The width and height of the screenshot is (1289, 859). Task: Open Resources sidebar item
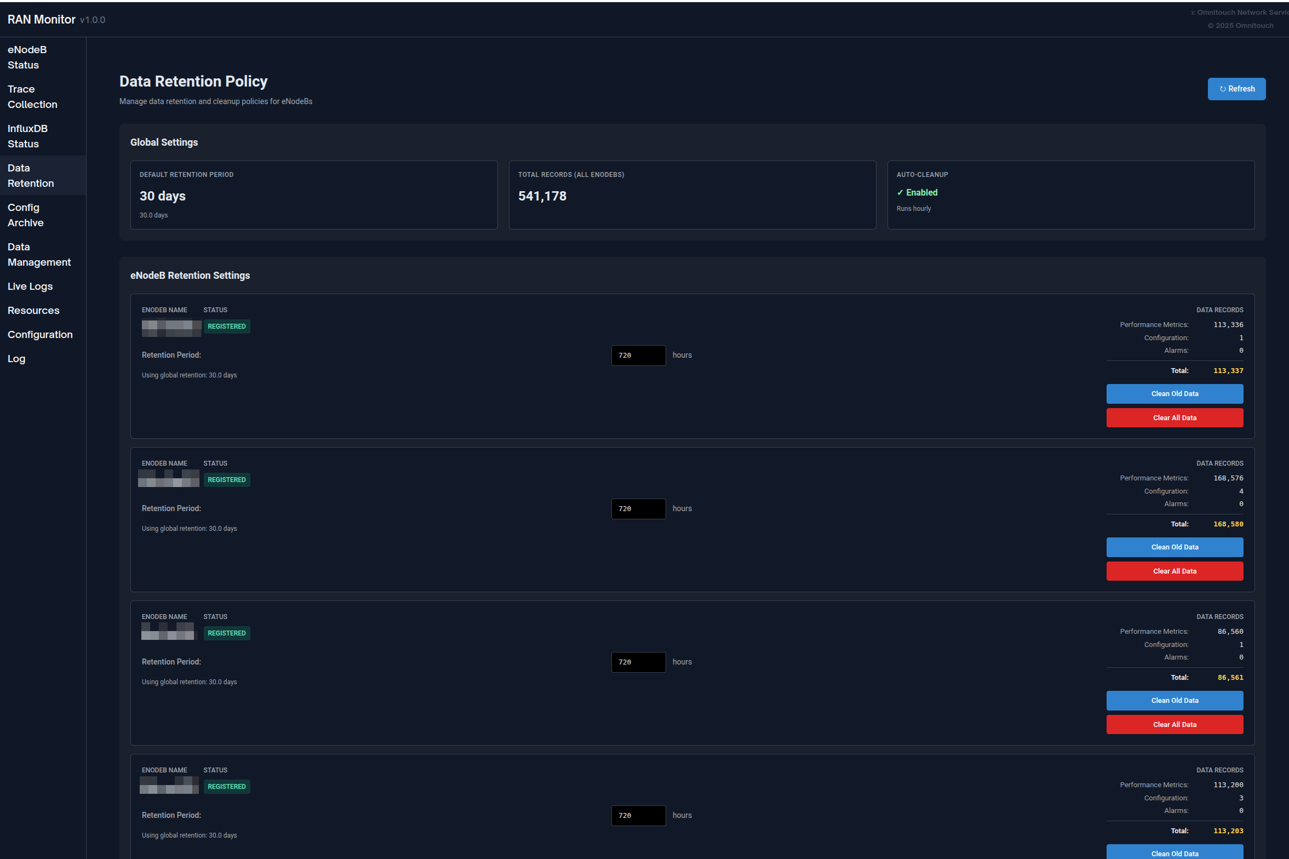(33, 310)
